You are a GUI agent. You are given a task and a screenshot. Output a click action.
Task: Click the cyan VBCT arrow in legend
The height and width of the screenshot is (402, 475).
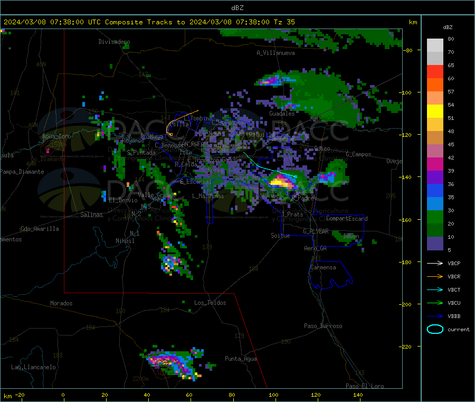tap(435, 289)
